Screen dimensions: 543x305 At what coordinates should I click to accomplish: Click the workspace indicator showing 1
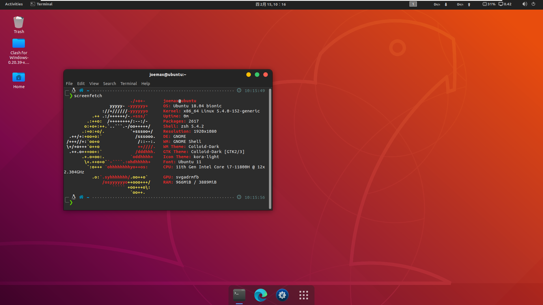coord(413,4)
